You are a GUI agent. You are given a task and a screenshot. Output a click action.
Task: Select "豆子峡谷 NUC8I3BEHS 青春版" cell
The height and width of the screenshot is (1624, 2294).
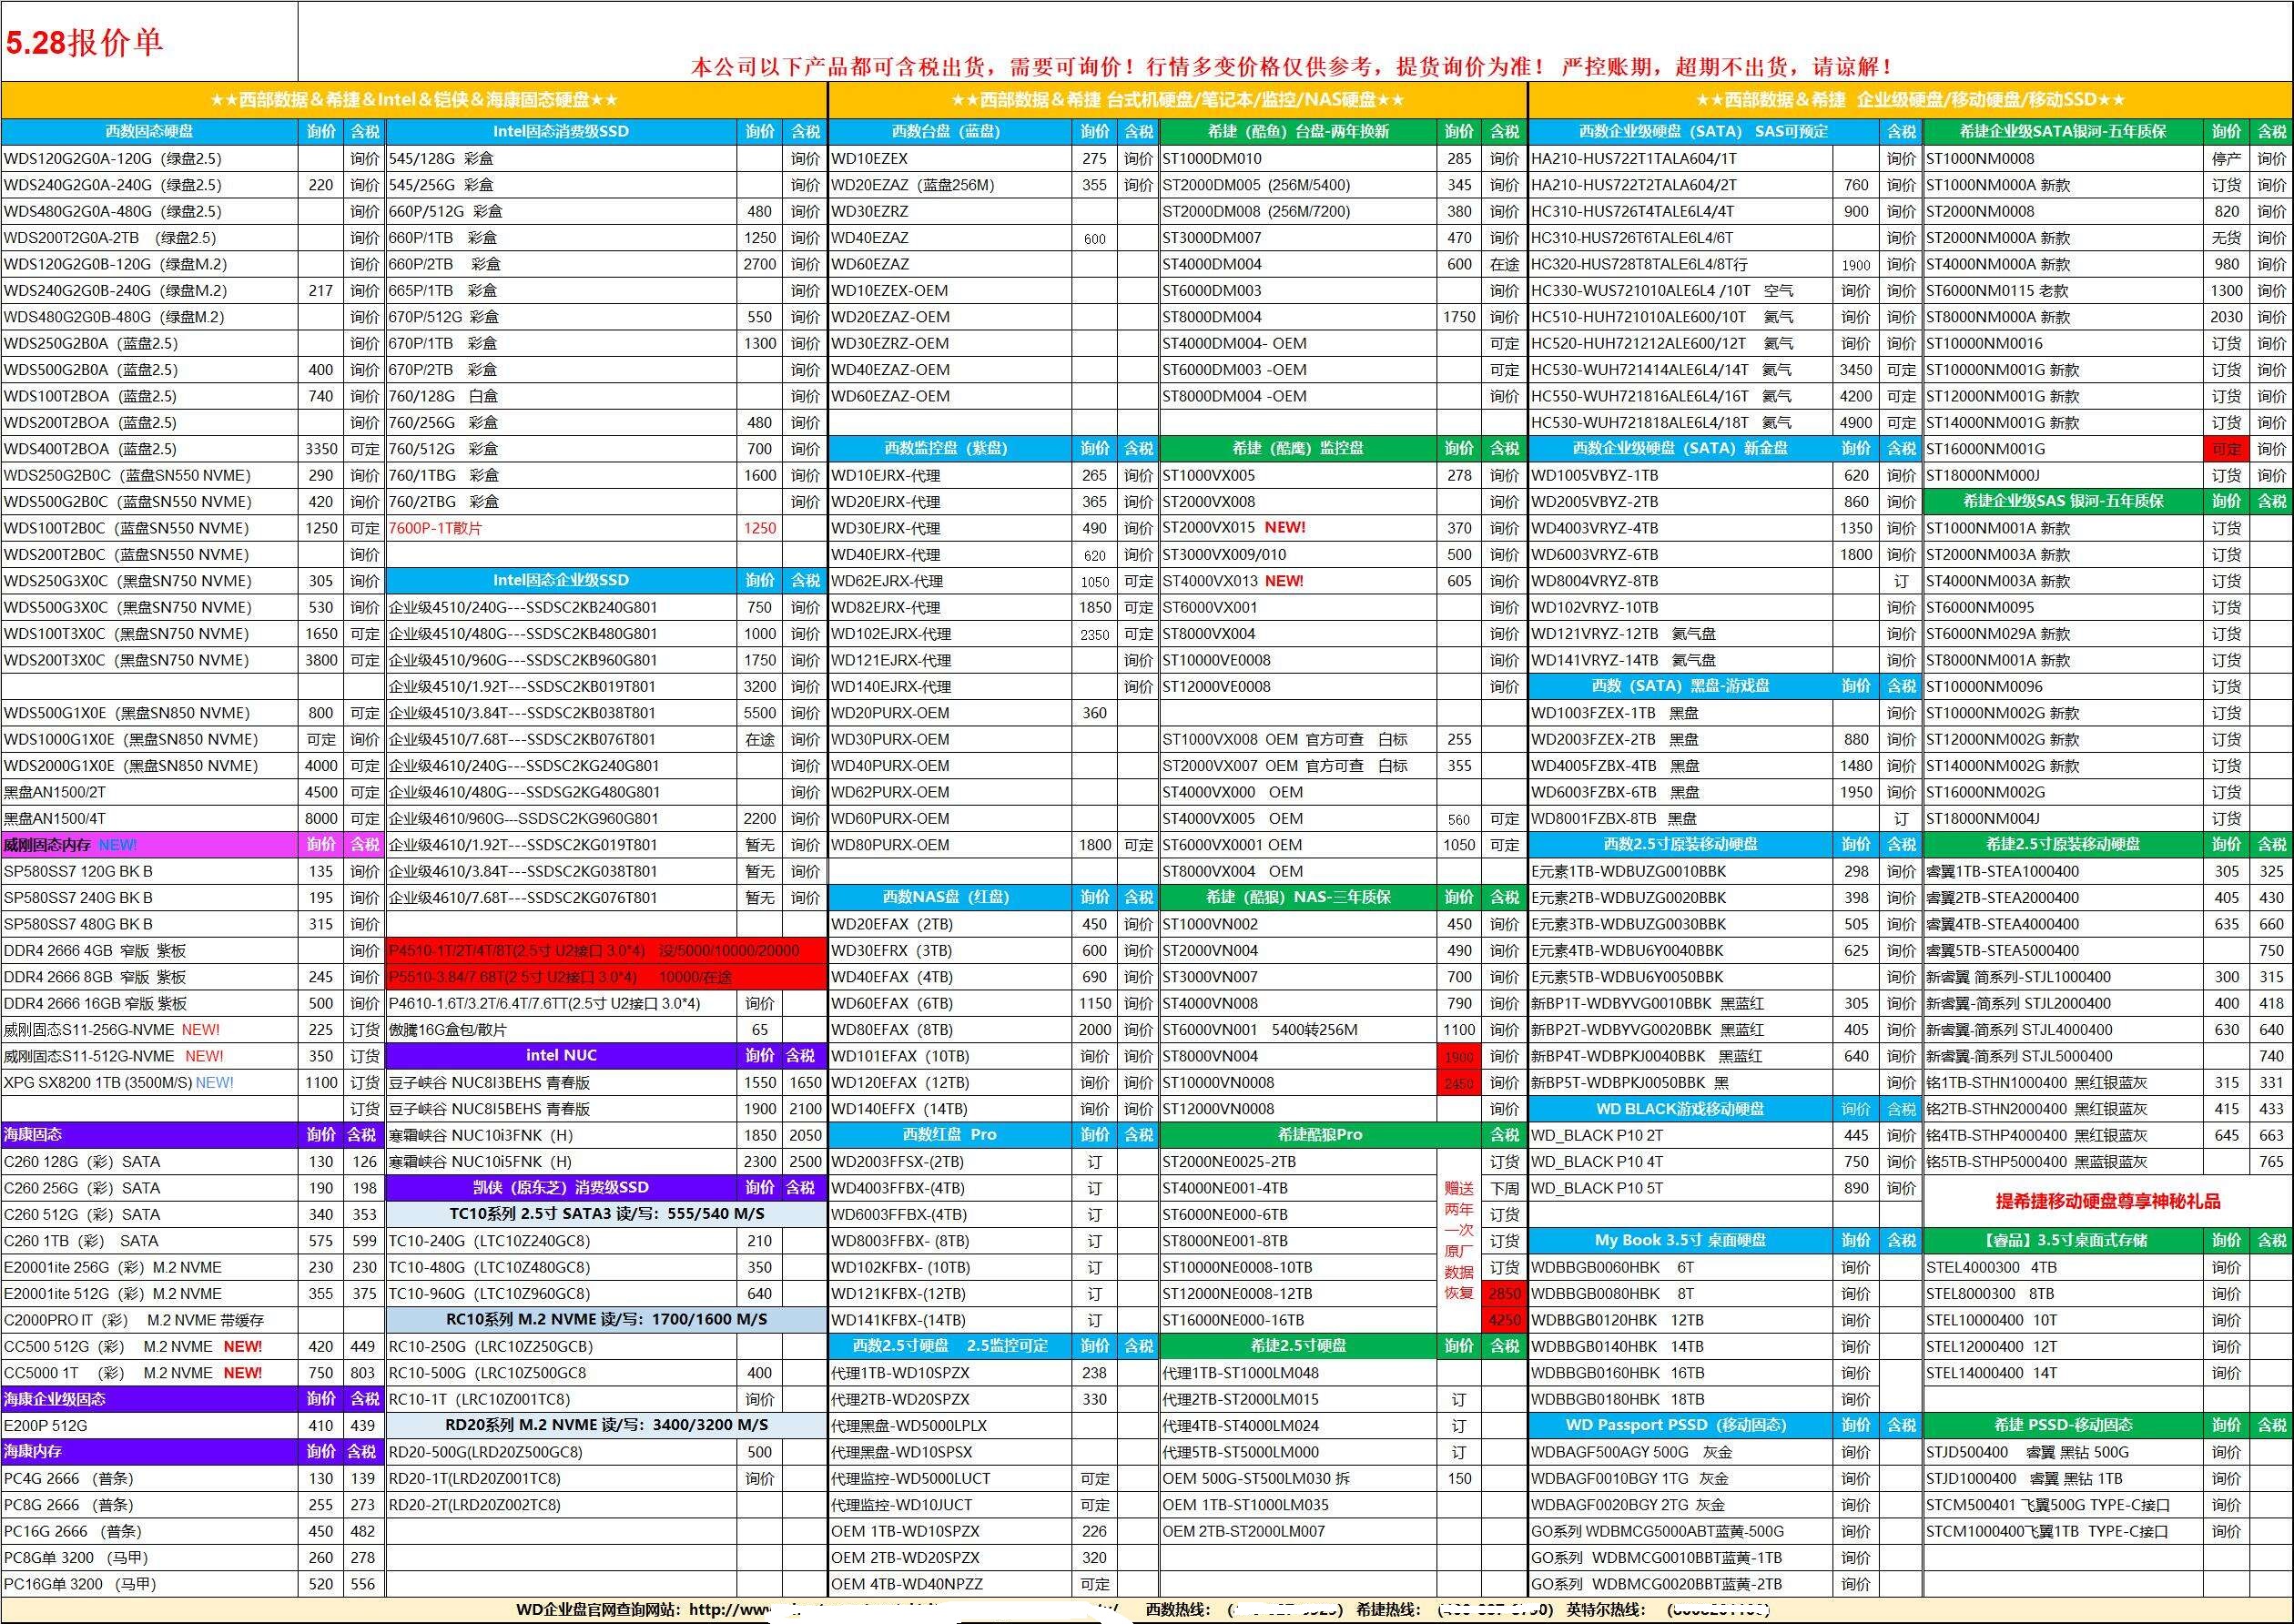pos(561,1082)
